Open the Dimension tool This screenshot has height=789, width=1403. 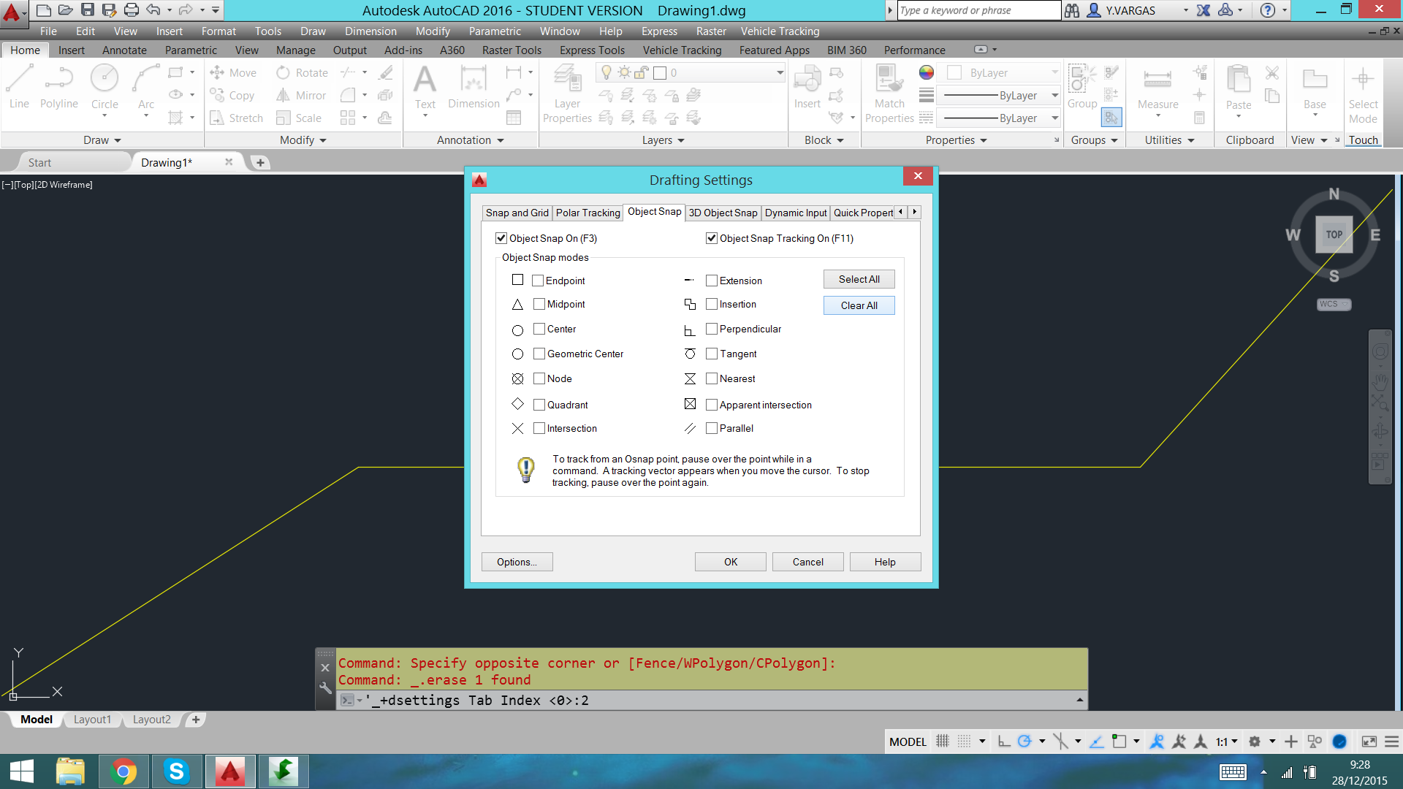[x=474, y=88]
